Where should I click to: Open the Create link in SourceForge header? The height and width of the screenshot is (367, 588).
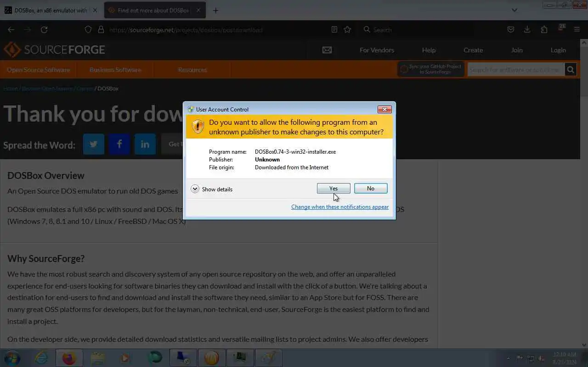coord(473,50)
